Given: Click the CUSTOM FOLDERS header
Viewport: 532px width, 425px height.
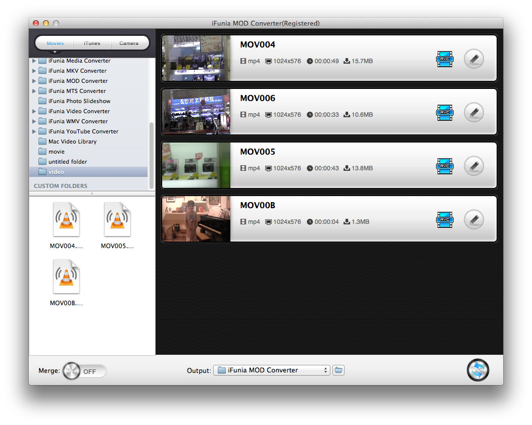Looking at the screenshot, I should 61,186.
